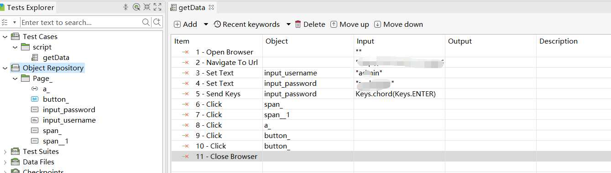Screen dimensions: 611x173
Task: Click the Test Suites icon
Action: tap(16, 151)
